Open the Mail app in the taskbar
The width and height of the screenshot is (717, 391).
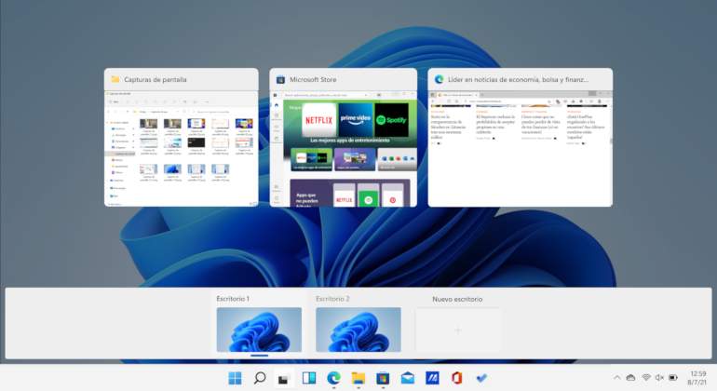click(408, 378)
